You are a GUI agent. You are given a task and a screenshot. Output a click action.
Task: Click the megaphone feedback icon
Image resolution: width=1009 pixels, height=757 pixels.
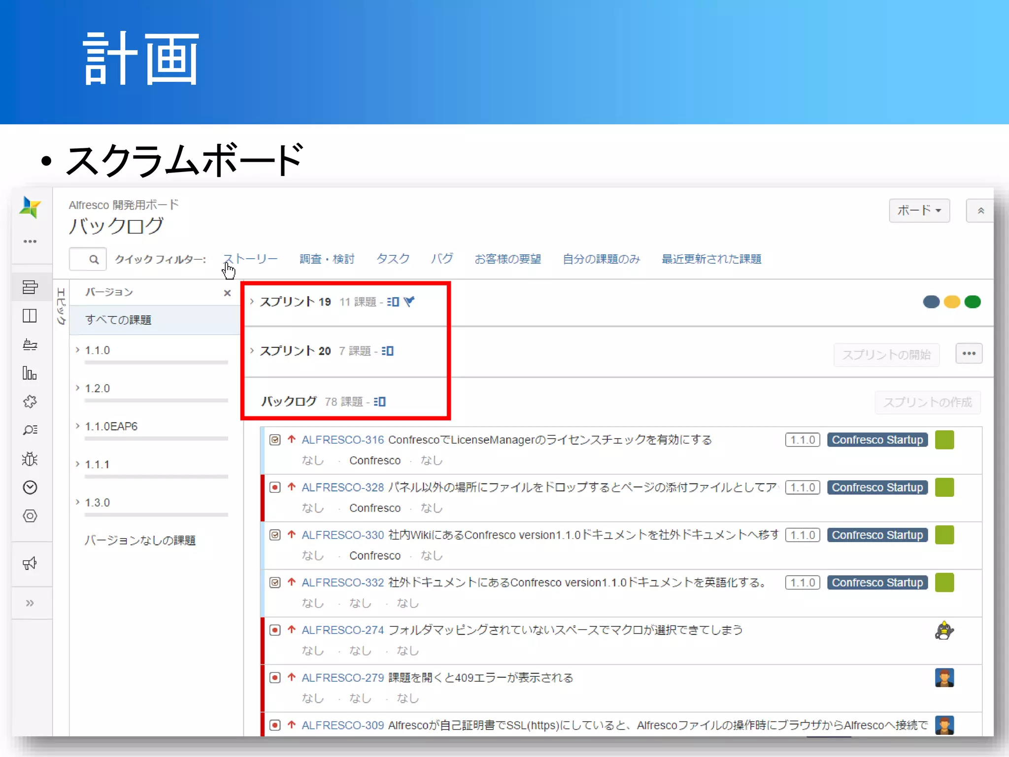pos(30,563)
